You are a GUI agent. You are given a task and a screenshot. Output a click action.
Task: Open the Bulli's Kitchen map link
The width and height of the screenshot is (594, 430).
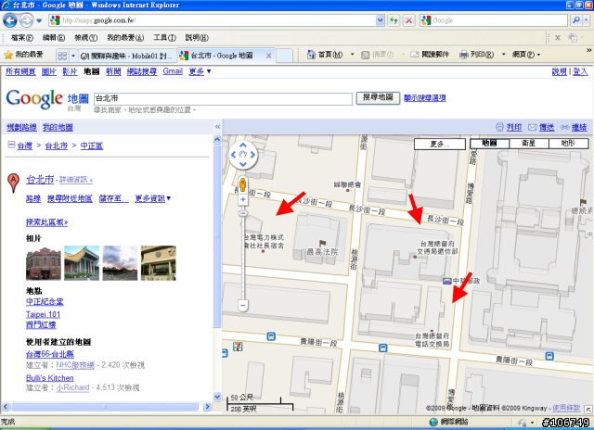point(49,378)
